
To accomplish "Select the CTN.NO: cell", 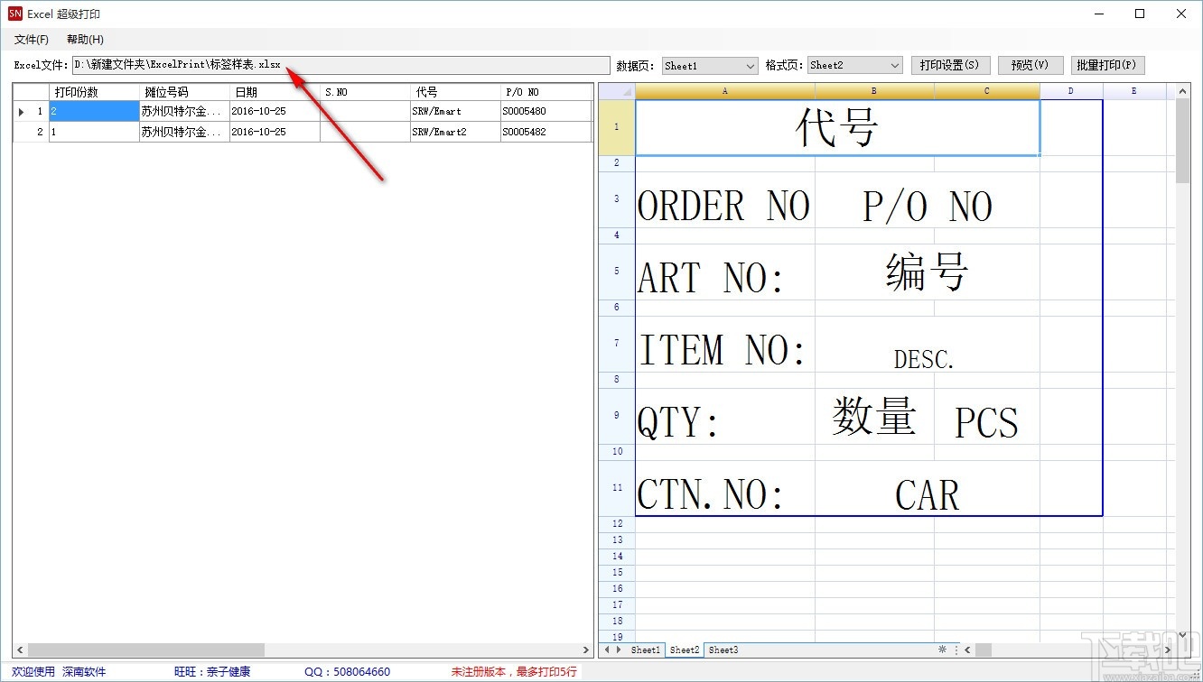I will pyautogui.click(x=725, y=488).
